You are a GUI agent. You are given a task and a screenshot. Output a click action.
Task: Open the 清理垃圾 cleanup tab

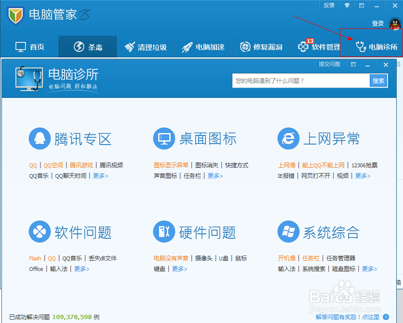(x=146, y=47)
